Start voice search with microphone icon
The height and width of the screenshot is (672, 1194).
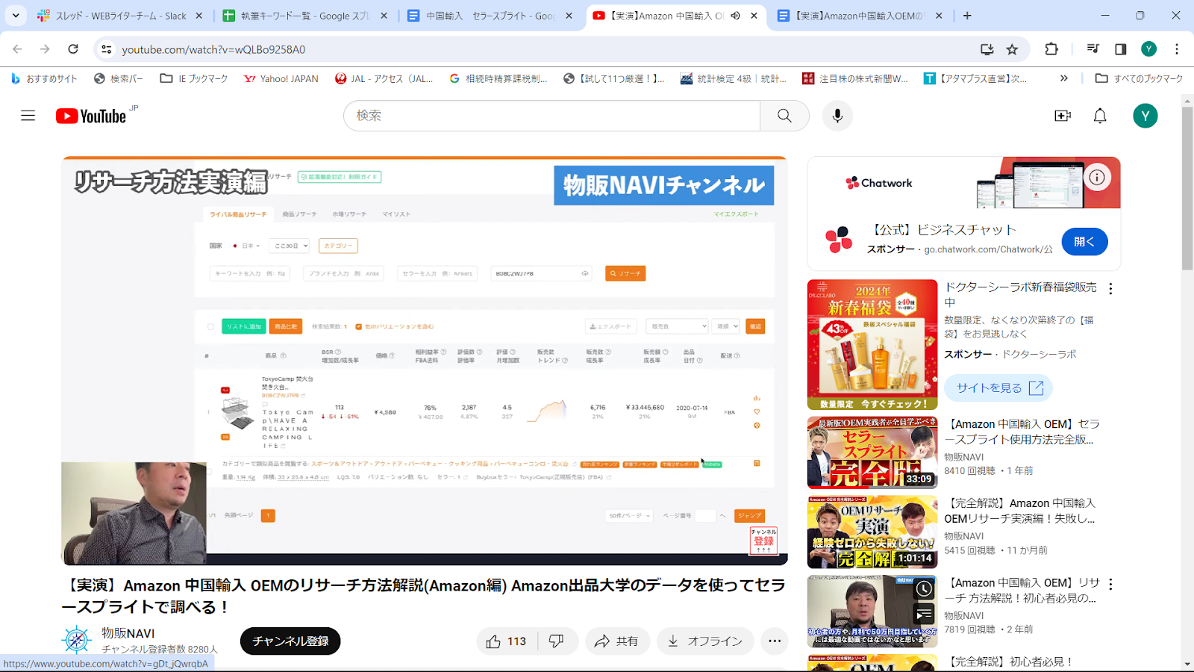(837, 116)
